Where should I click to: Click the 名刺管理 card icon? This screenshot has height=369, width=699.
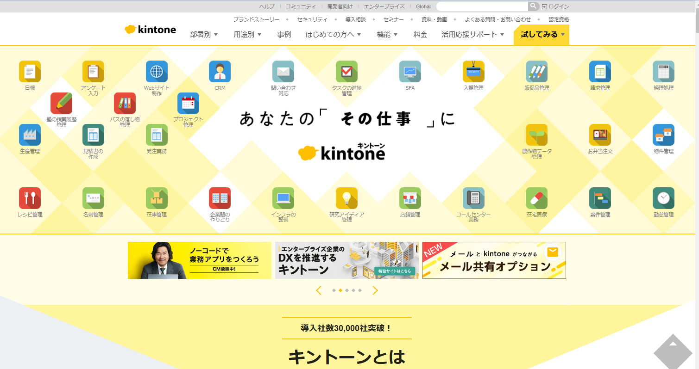pos(93,198)
